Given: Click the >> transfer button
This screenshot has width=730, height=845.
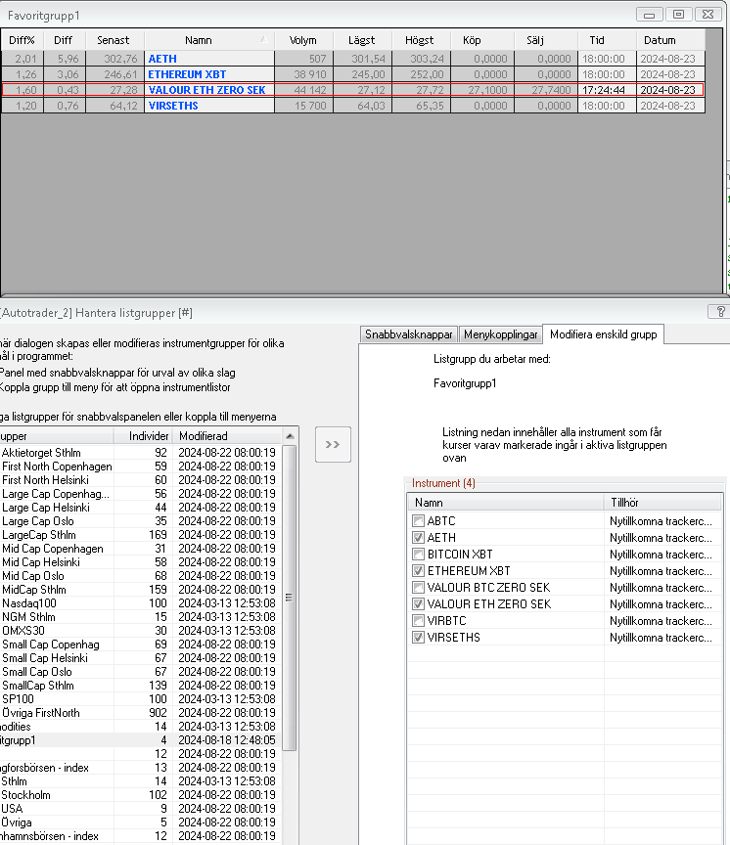Looking at the screenshot, I should point(333,444).
